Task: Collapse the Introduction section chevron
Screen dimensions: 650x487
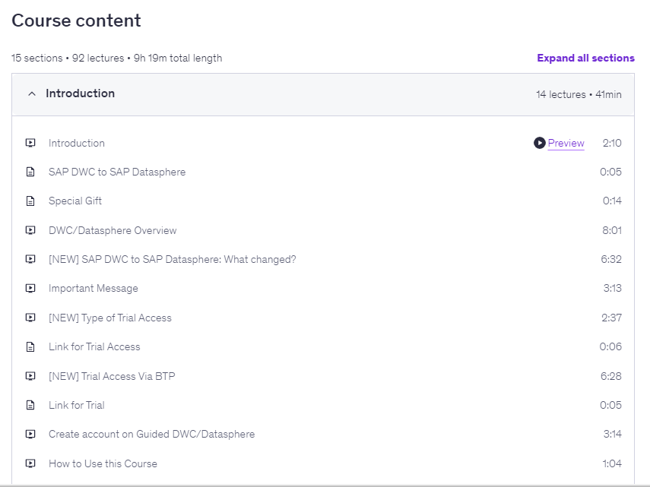Action: click(x=31, y=94)
